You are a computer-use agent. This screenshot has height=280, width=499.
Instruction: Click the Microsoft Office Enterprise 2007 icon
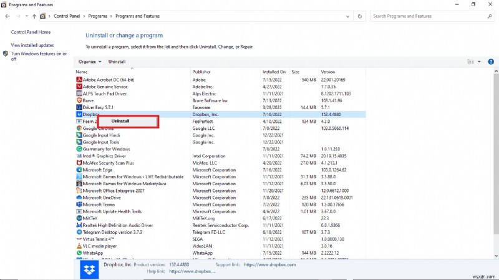(x=79, y=191)
